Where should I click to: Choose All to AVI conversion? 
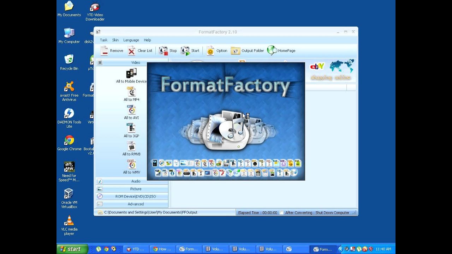click(x=131, y=113)
